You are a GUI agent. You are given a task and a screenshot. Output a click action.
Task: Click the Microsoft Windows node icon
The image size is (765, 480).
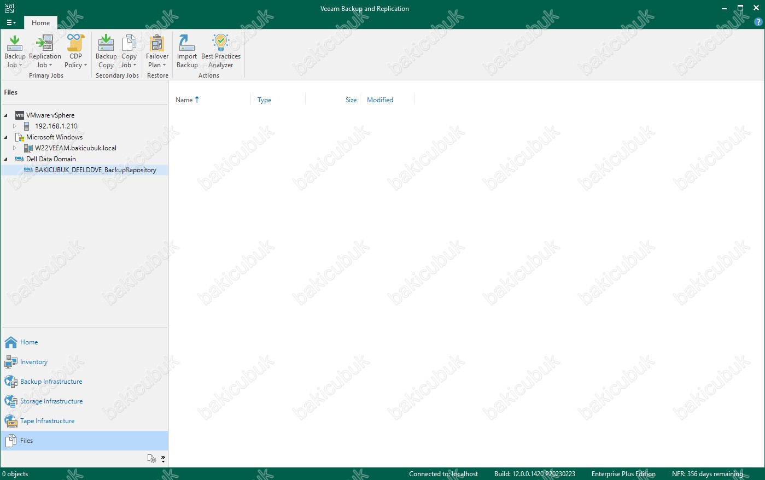click(20, 137)
